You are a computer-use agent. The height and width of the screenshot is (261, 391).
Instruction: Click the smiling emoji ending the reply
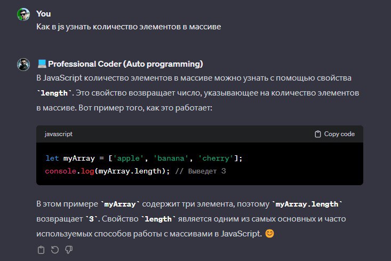click(x=269, y=234)
